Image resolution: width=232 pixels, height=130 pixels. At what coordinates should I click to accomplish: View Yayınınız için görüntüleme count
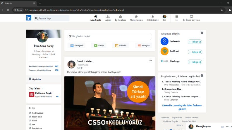tap(44, 70)
